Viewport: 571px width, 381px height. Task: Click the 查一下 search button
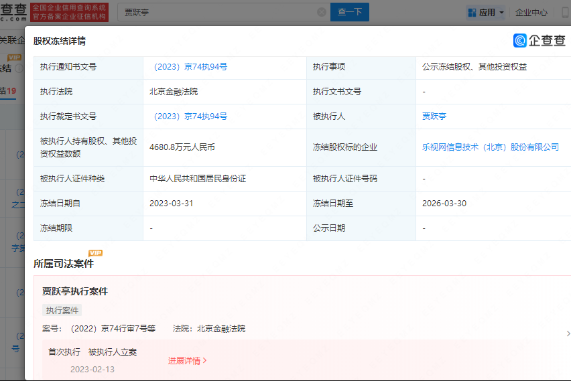349,12
